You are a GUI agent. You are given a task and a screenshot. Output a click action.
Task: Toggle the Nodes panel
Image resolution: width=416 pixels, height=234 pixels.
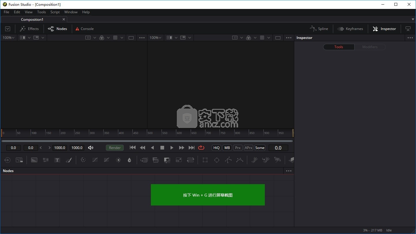click(x=57, y=29)
